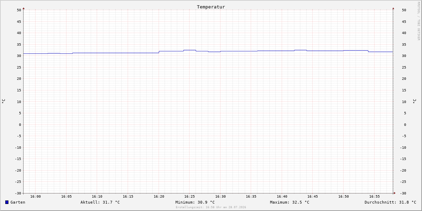The image size is (422, 211).
Task: Click the Durchschnitt: 31.8 °C value
Action: click(390, 202)
